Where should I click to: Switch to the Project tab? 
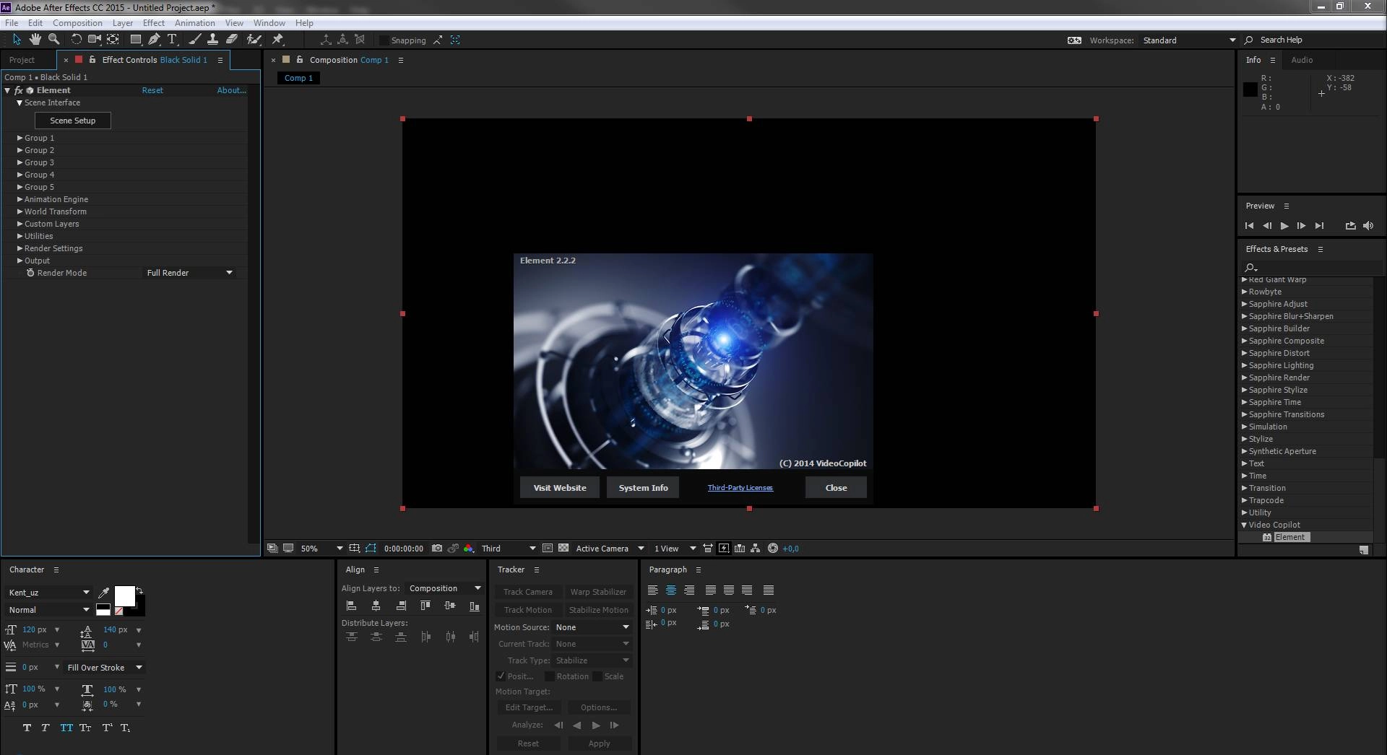22,60
